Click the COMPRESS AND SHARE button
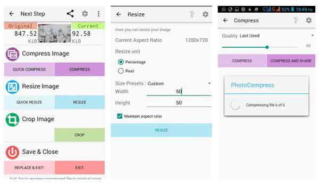This screenshot has width=319, height=194. pyautogui.click(x=291, y=61)
